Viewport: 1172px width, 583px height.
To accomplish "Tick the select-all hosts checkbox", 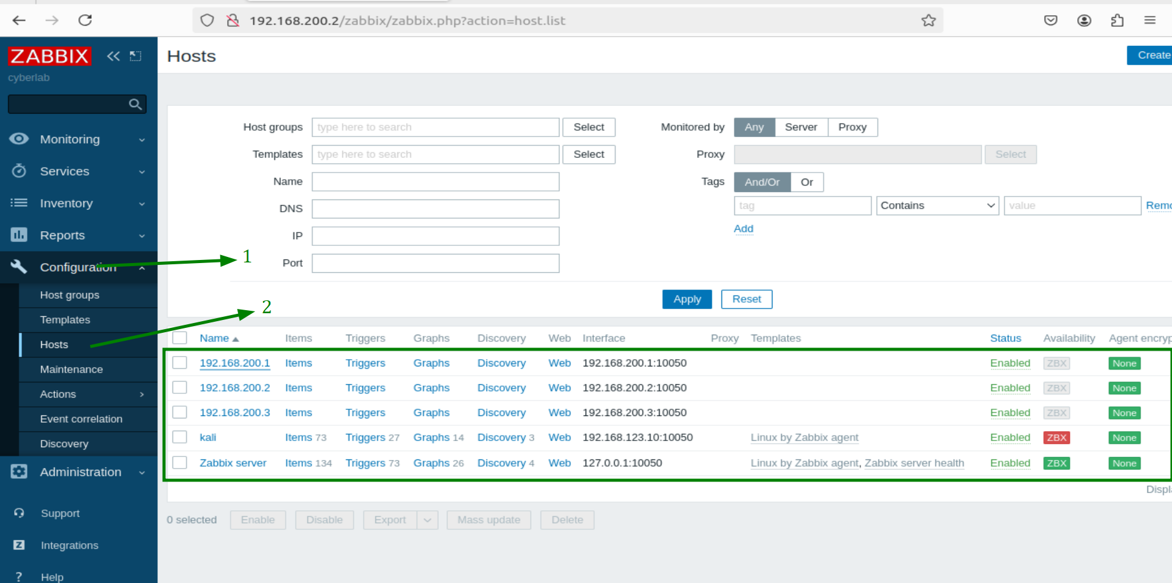I will (x=179, y=338).
